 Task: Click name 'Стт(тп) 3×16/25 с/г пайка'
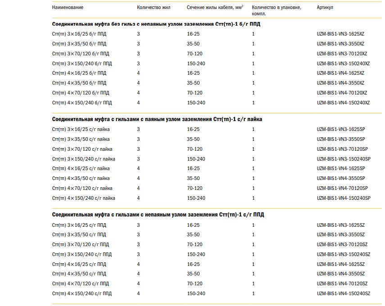pyautogui.click(x=81, y=129)
